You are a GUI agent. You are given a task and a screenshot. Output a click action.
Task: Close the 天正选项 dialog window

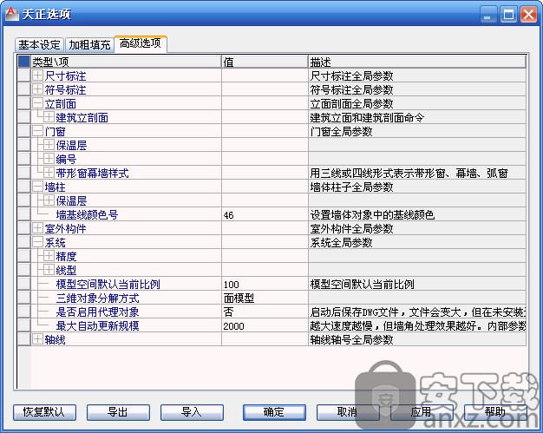[x=529, y=15]
